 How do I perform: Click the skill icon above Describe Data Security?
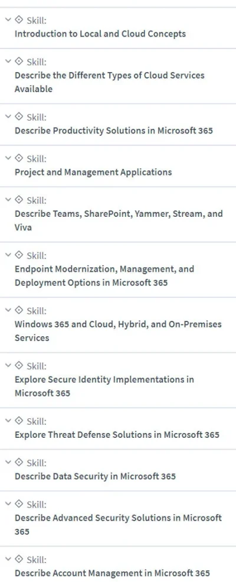click(18, 463)
